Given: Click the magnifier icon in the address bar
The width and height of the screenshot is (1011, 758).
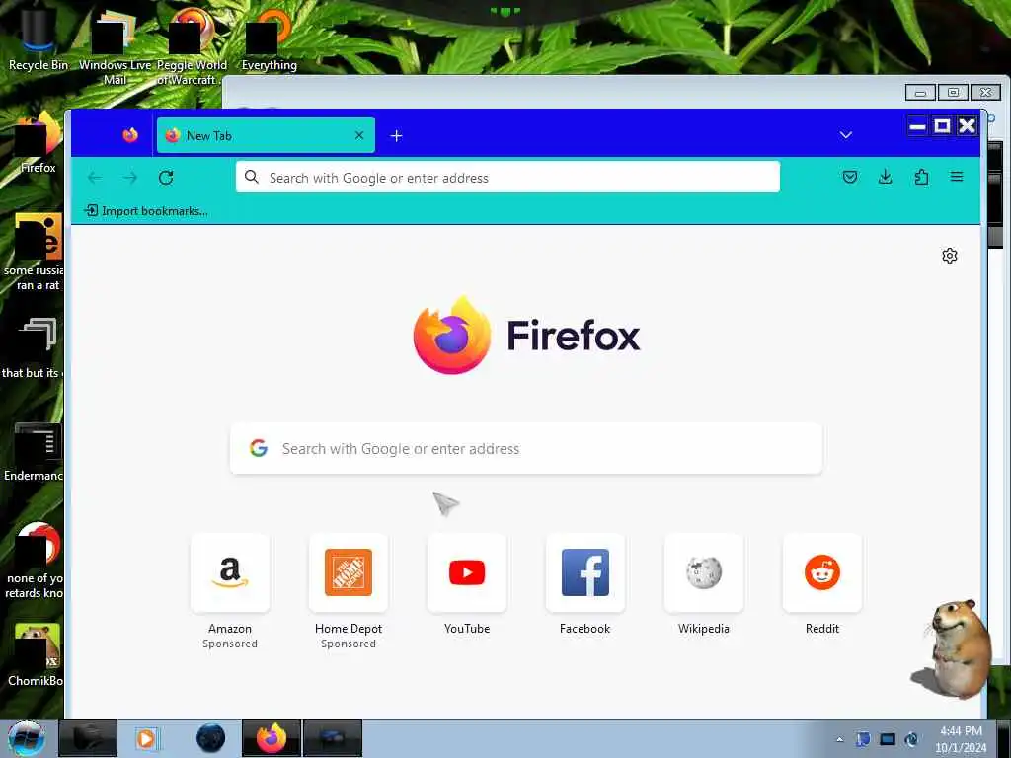Looking at the screenshot, I should coord(252,178).
